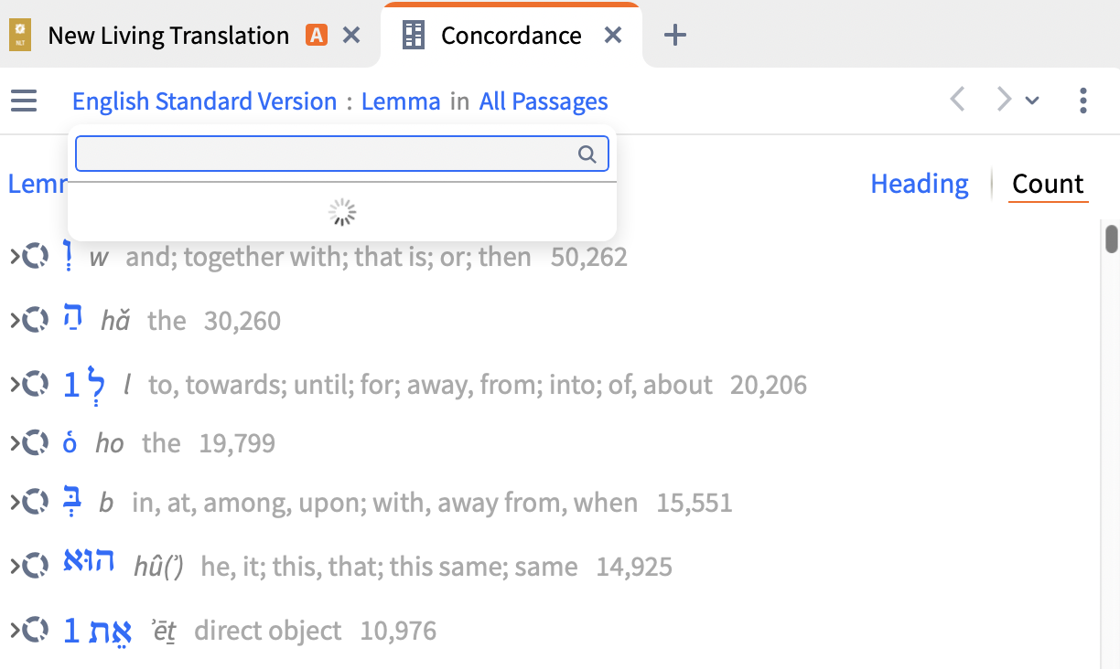Click the orange A badge on NLT tab
This screenshot has height=669, width=1120.
(x=317, y=36)
